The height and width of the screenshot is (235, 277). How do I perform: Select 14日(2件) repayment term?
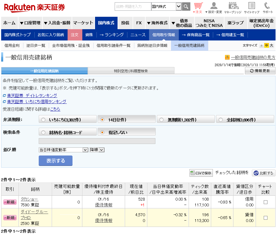coord(127,119)
